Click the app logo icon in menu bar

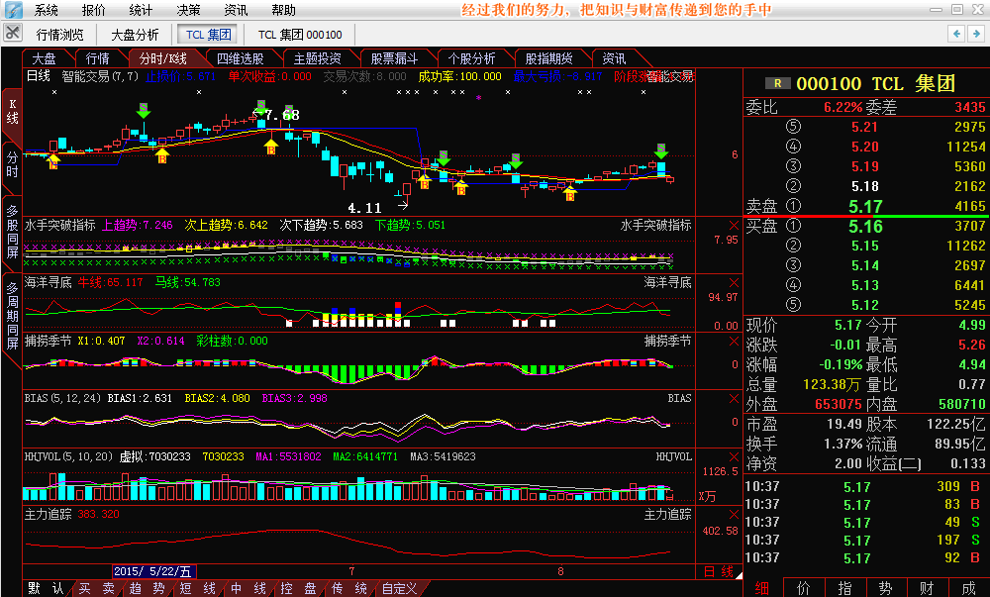point(12,10)
